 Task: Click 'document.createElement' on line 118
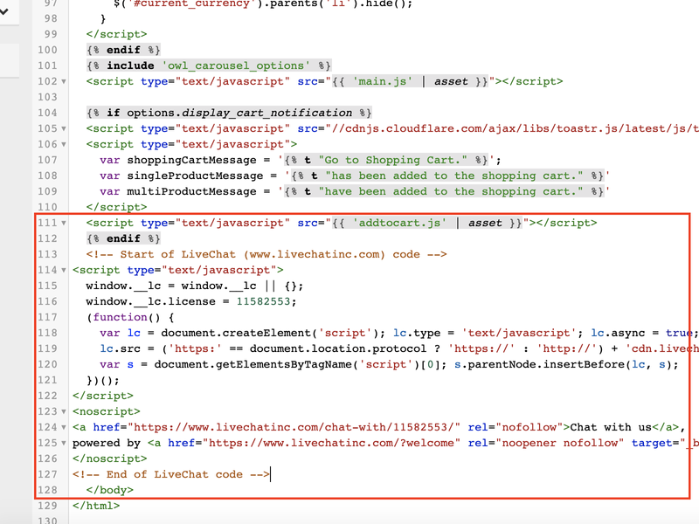(235, 334)
